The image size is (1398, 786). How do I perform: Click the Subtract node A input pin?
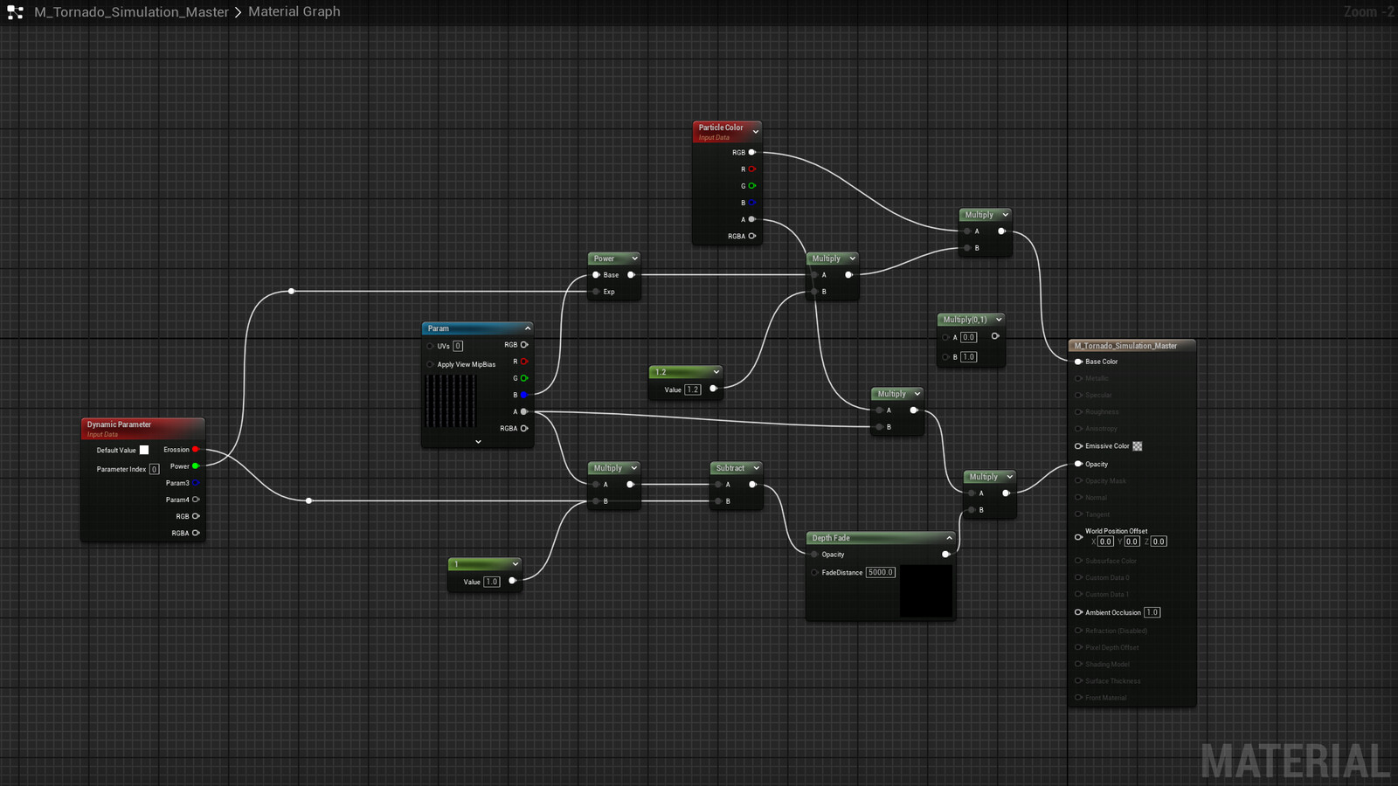(718, 485)
